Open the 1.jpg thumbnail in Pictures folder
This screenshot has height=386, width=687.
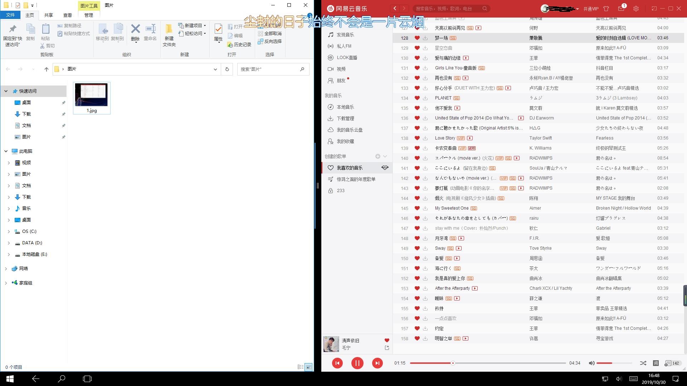tap(92, 95)
